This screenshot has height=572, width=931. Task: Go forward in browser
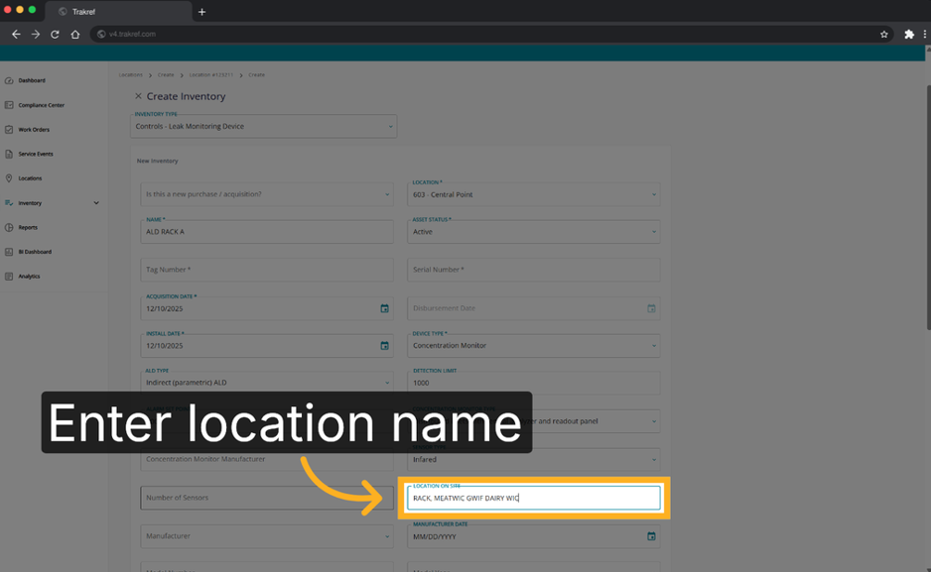36,35
